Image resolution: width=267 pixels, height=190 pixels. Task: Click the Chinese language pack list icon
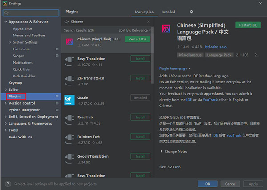[x=69, y=41]
